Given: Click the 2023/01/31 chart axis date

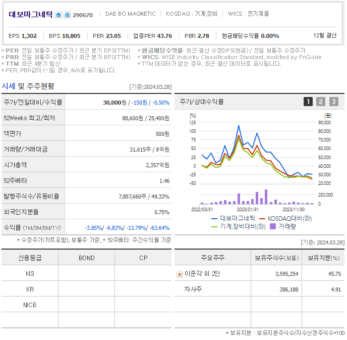Looking at the screenshot, I should 248,210.
